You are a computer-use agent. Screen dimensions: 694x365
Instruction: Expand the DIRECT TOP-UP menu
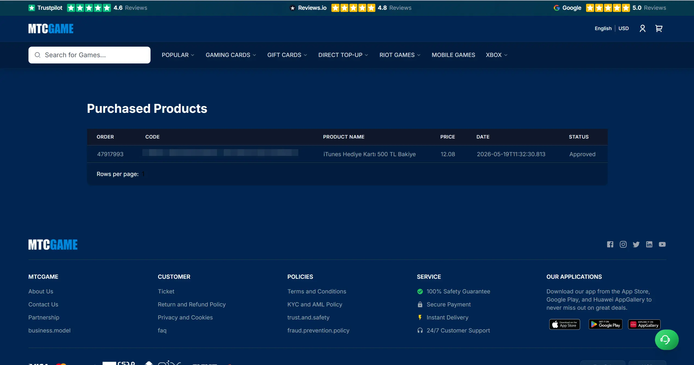tap(343, 55)
